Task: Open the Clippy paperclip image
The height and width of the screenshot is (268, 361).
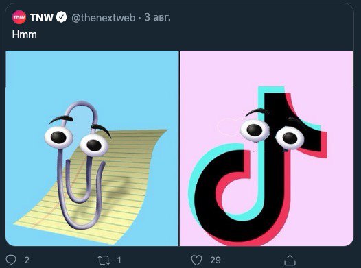Action: 92,148
